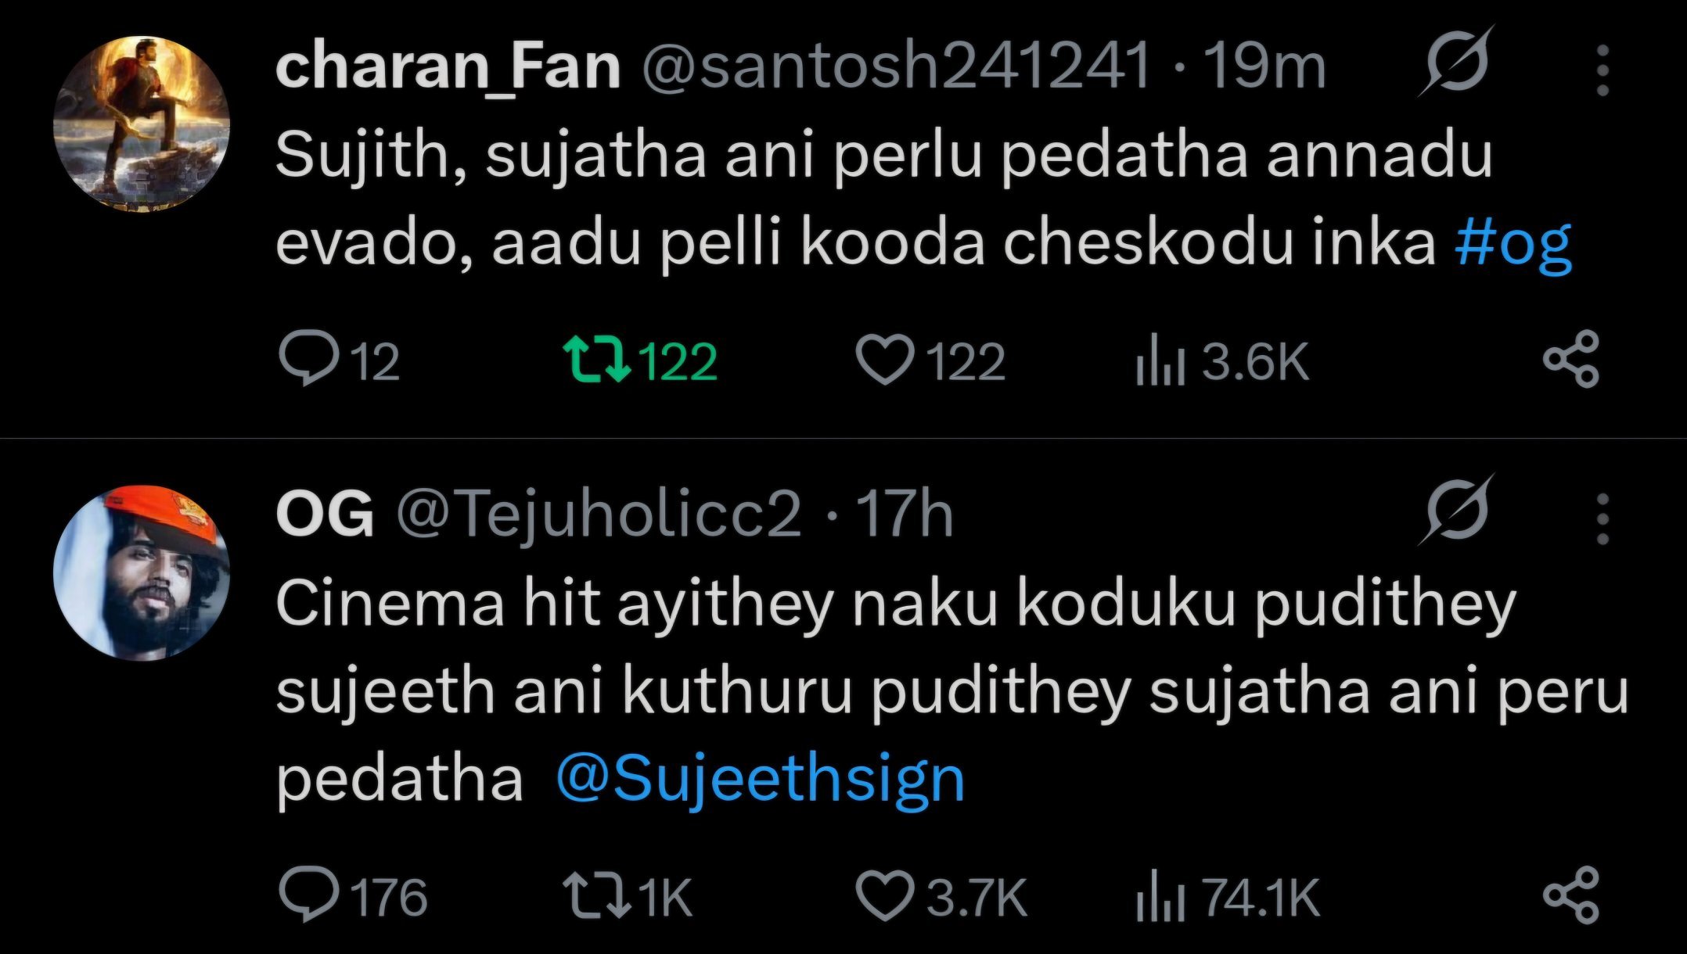Open charan_Fan's profile picture
This screenshot has width=1687, height=954.
tap(142, 124)
